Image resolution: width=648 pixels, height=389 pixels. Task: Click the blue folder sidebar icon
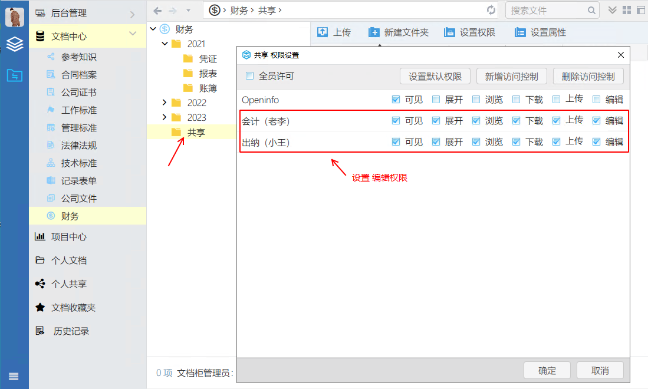[x=14, y=75]
